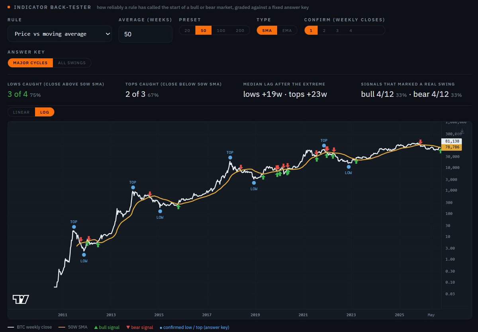
Task: Switch average type to EMA
Action: point(287,30)
